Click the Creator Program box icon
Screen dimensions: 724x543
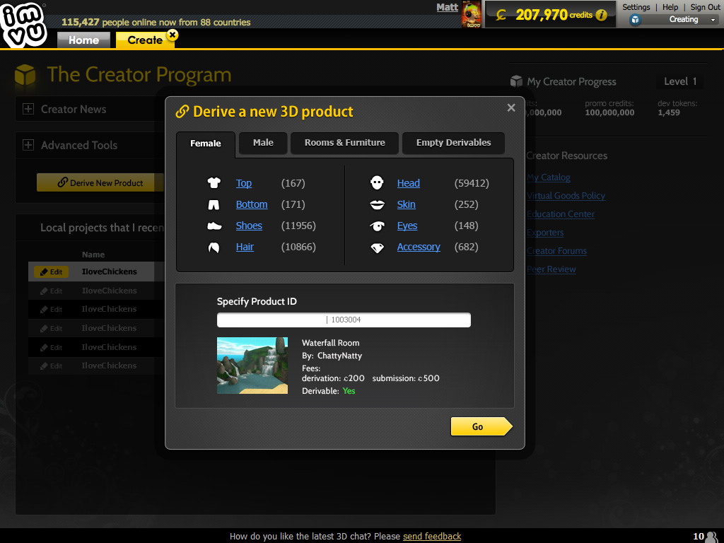[x=25, y=75]
